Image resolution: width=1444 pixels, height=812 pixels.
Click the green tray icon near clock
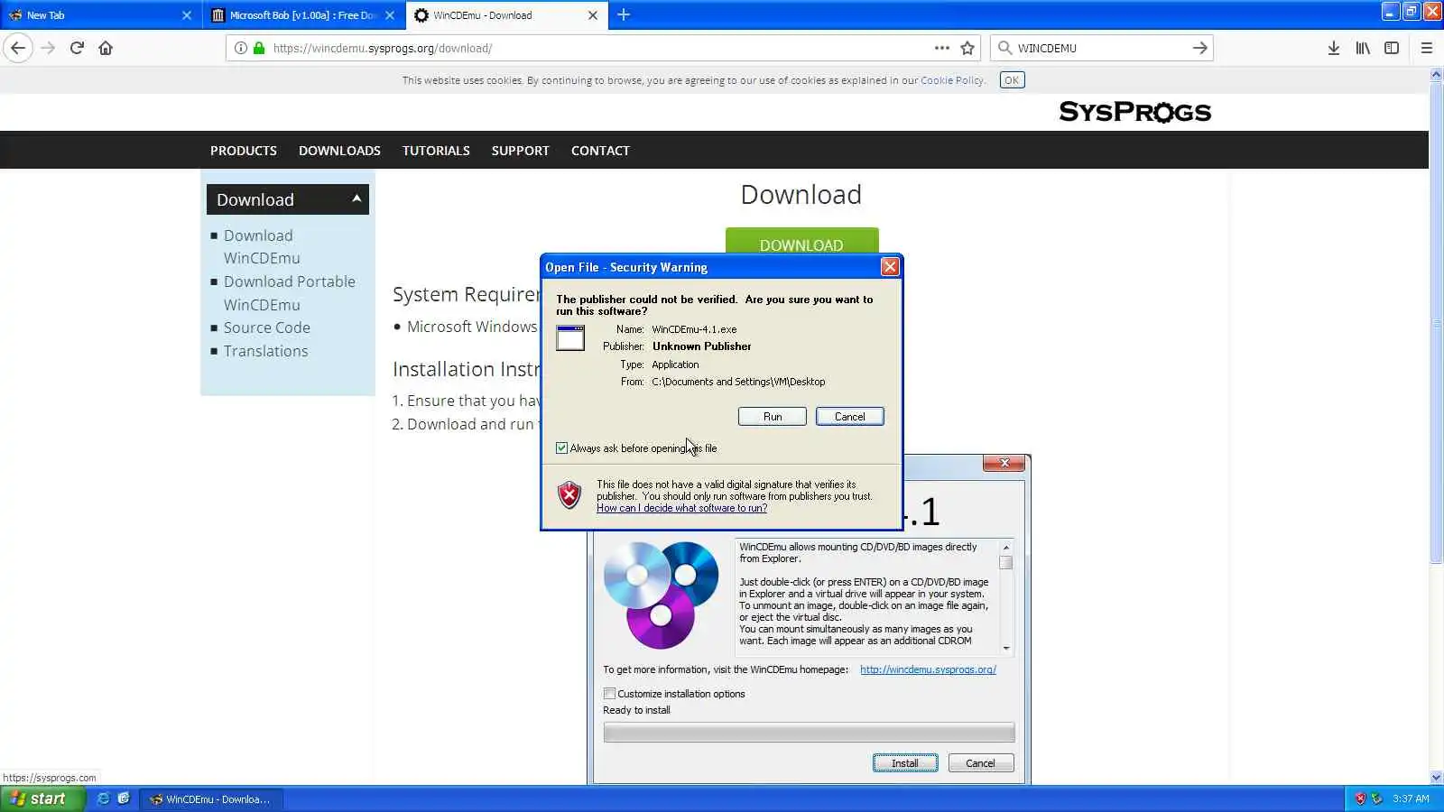(1376, 798)
